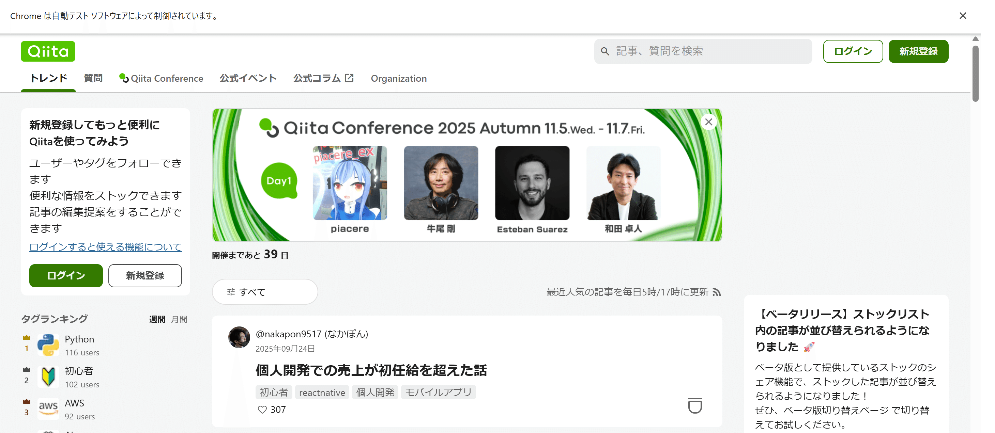This screenshot has width=995, height=433.
Task: Click the reactnative tag on the article
Action: pyautogui.click(x=322, y=392)
